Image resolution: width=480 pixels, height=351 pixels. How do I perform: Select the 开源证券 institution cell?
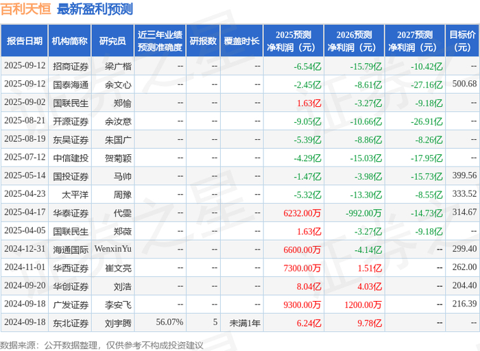[71, 121]
